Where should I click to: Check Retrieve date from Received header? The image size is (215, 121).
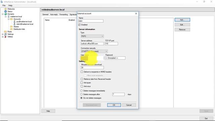click(82, 79)
